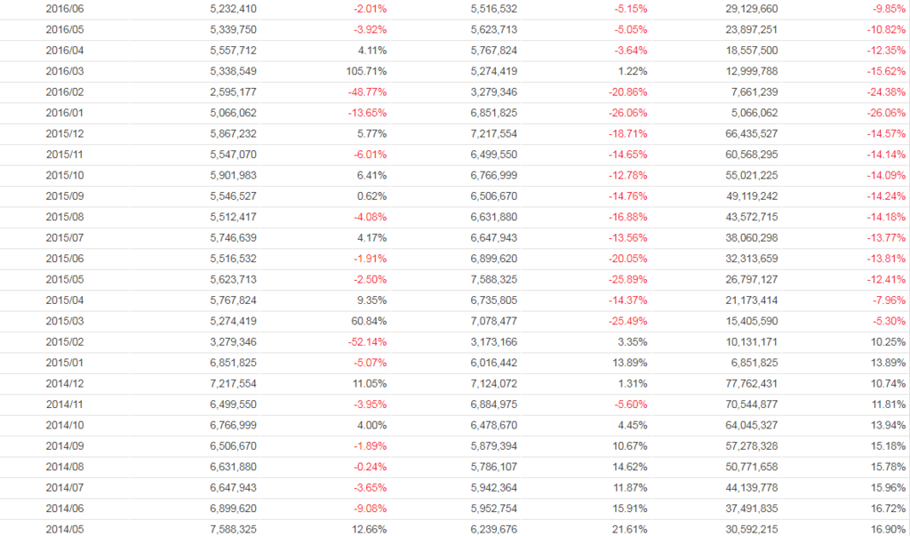Select the -48.77% percentage cell

pyautogui.click(x=366, y=92)
